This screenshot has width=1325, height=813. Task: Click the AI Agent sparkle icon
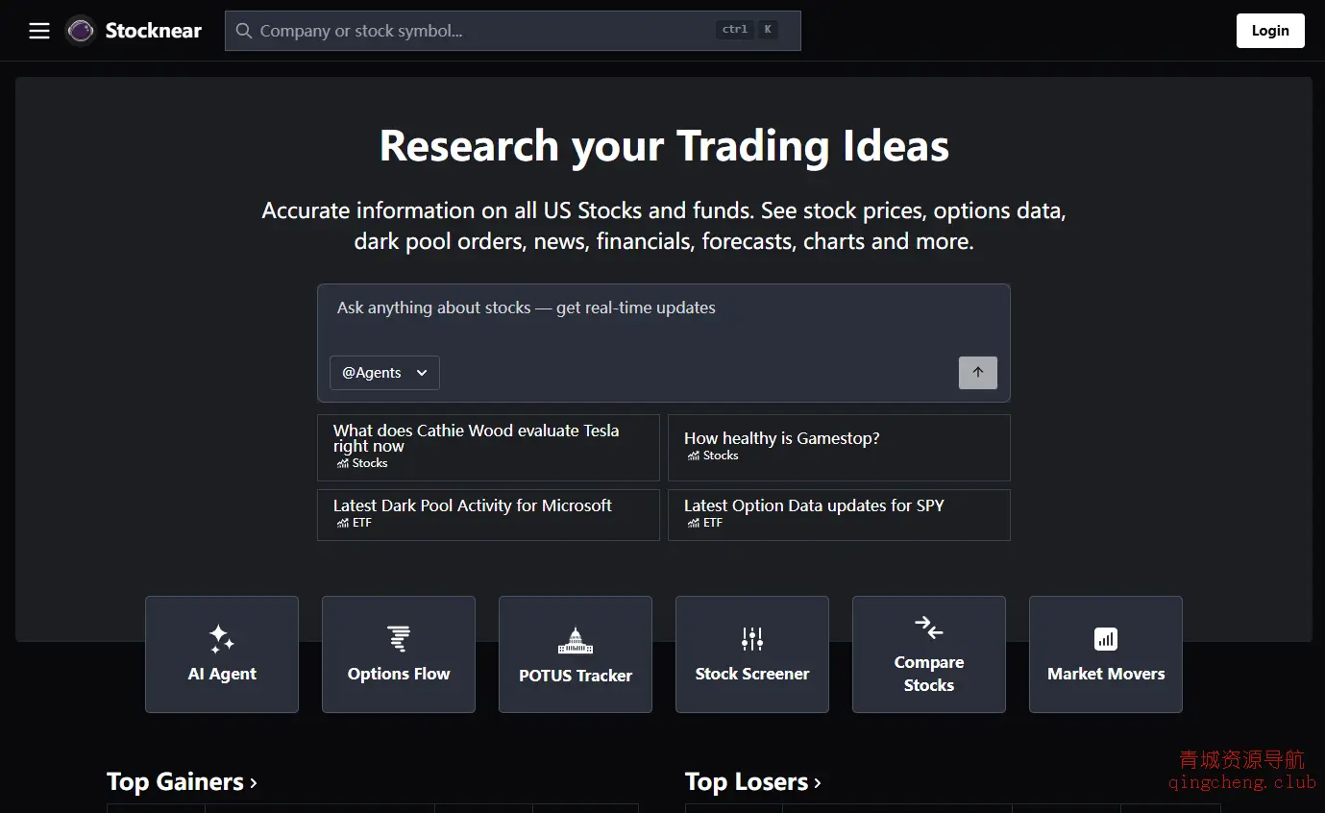(x=222, y=639)
